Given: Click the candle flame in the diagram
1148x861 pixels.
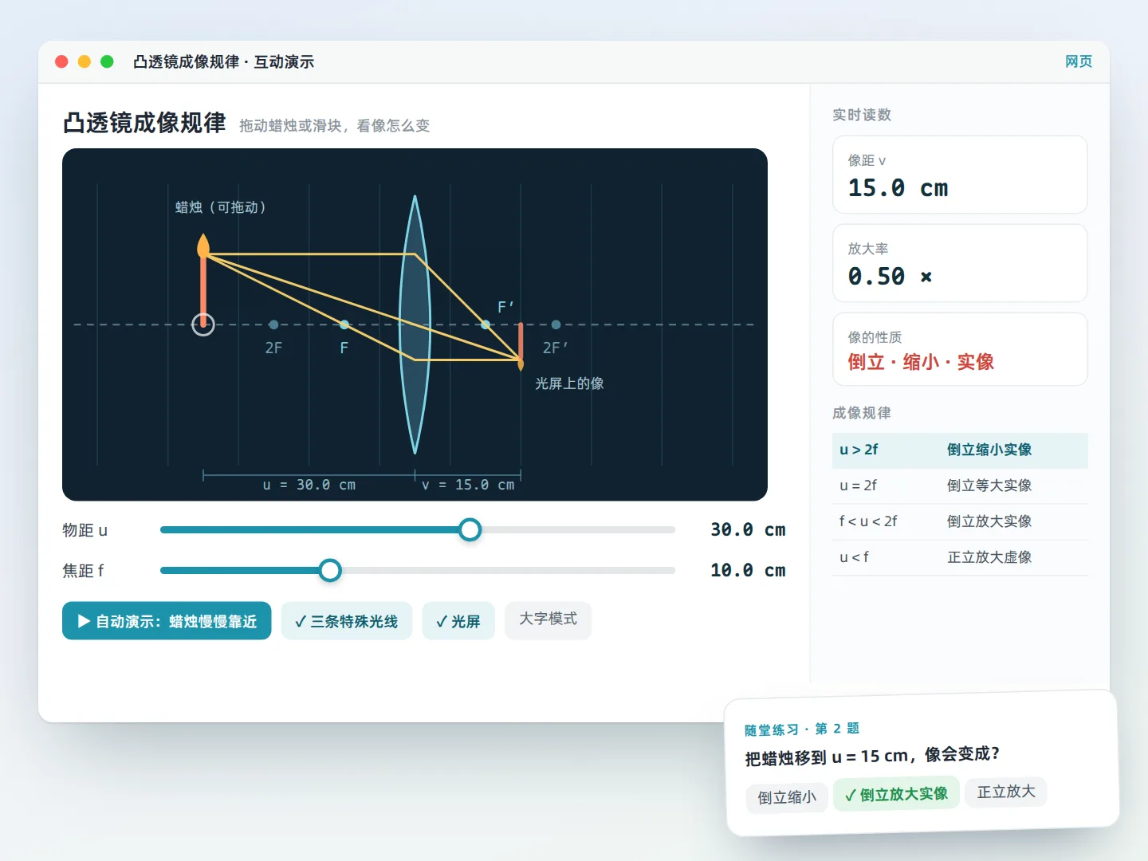Looking at the screenshot, I should (x=203, y=246).
